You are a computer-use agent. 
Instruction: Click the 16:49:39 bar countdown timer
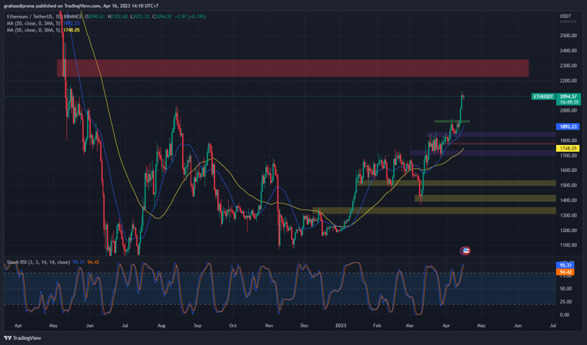[x=568, y=102]
